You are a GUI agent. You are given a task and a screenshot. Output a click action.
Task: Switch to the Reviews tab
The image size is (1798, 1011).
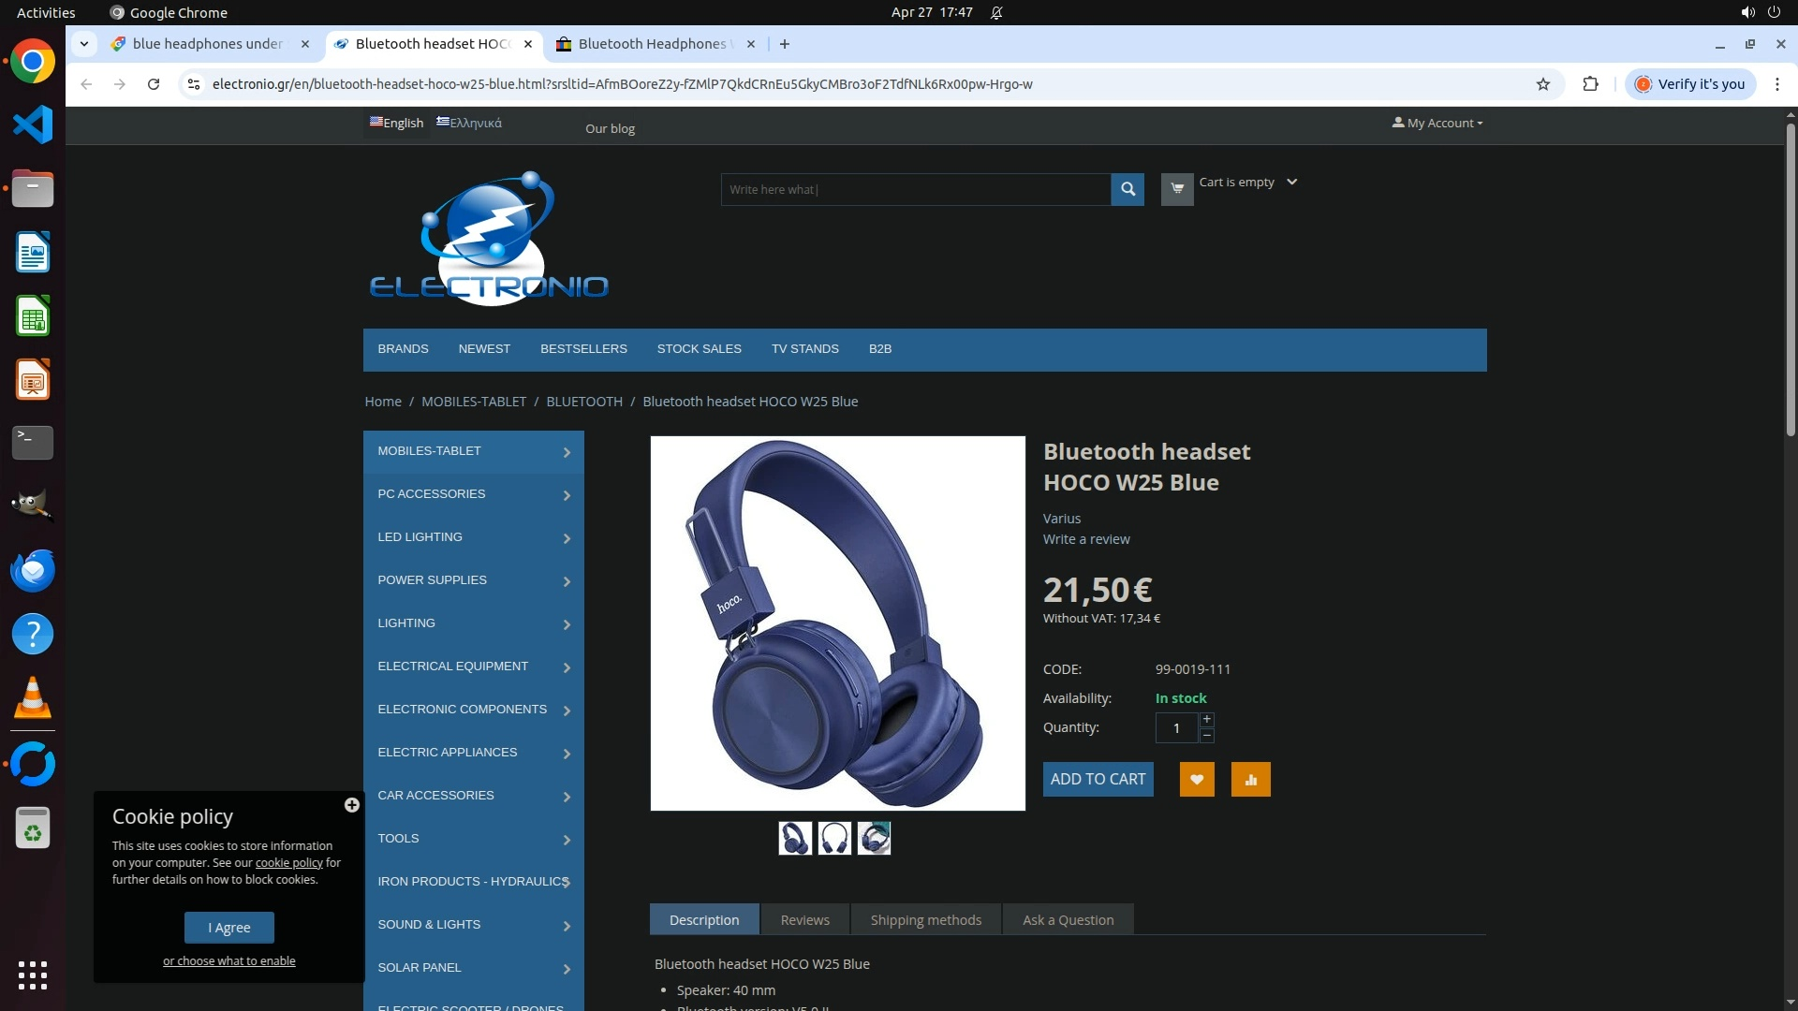(x=804, y=920)
